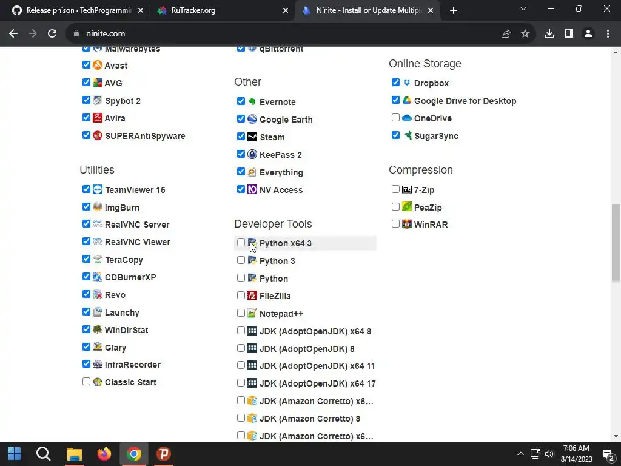Check the PeaZip checkbox
The height and width of the screenshot is (466, 621).
(x=395, y=206)
